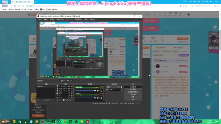Open settings gear of first mixer track

[101, 91]
